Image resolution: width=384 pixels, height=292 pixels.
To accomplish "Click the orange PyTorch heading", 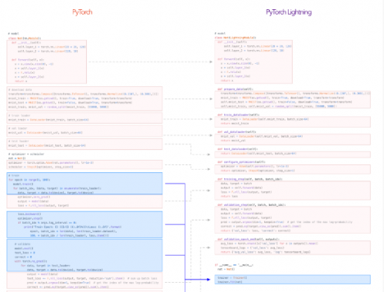I will click(x=82, y=12).
